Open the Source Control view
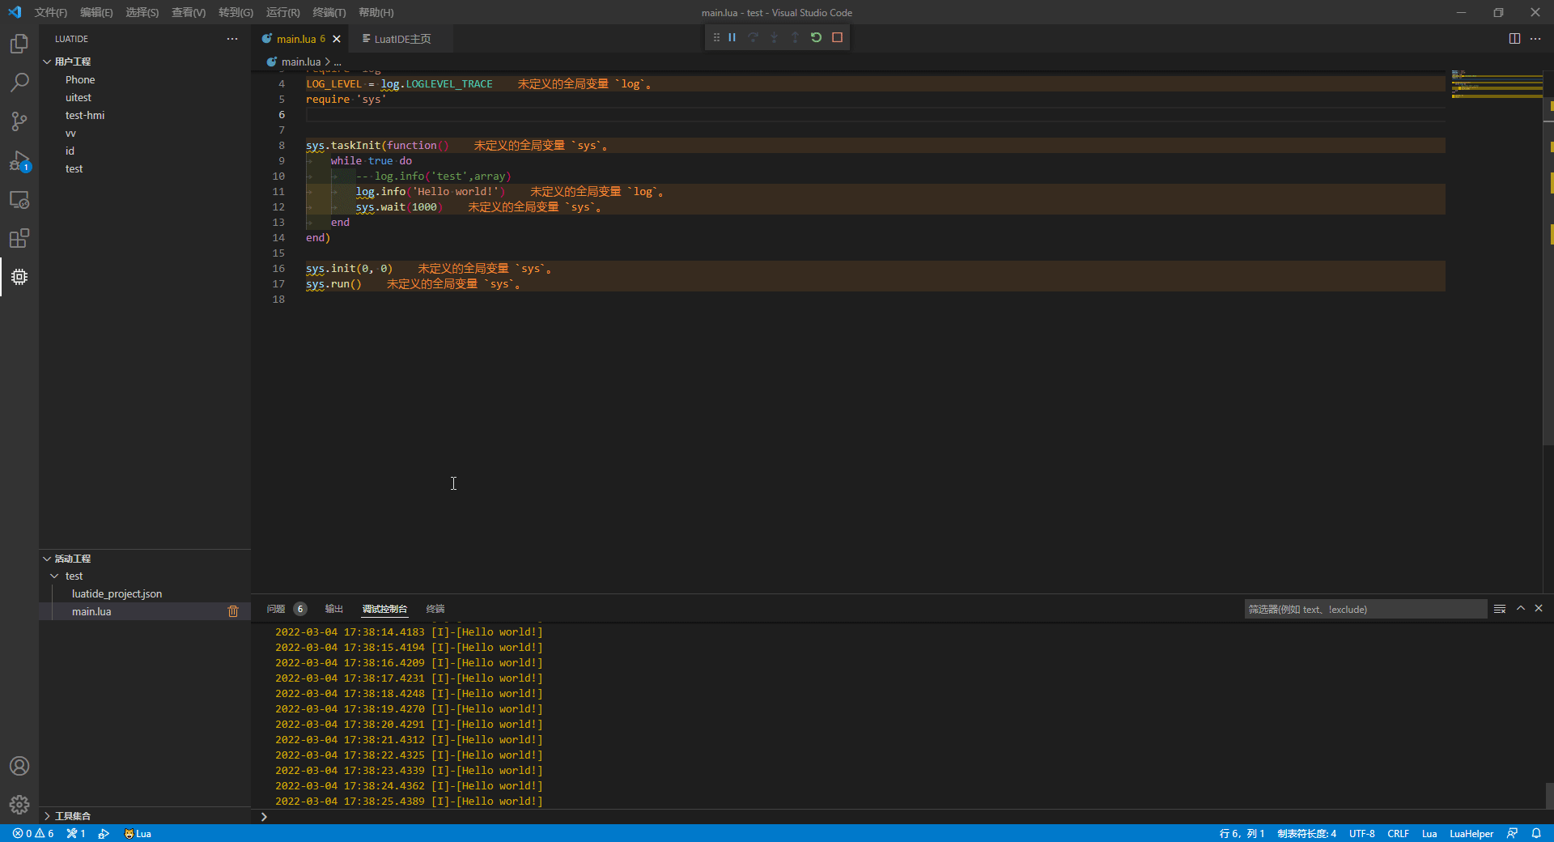The width and height of the screenshot is (1554, 842). (19, 121)
